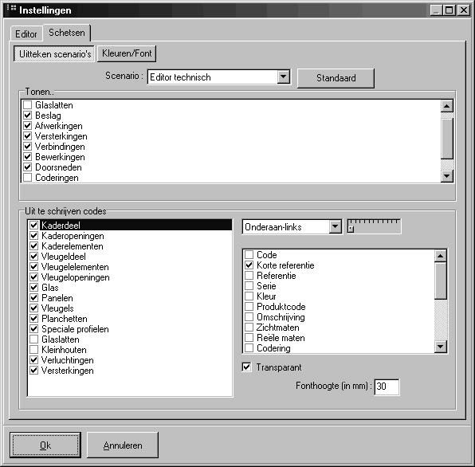Check the Kleinhouten code option
Screen dimensions: 475x467
pos(34,350)
